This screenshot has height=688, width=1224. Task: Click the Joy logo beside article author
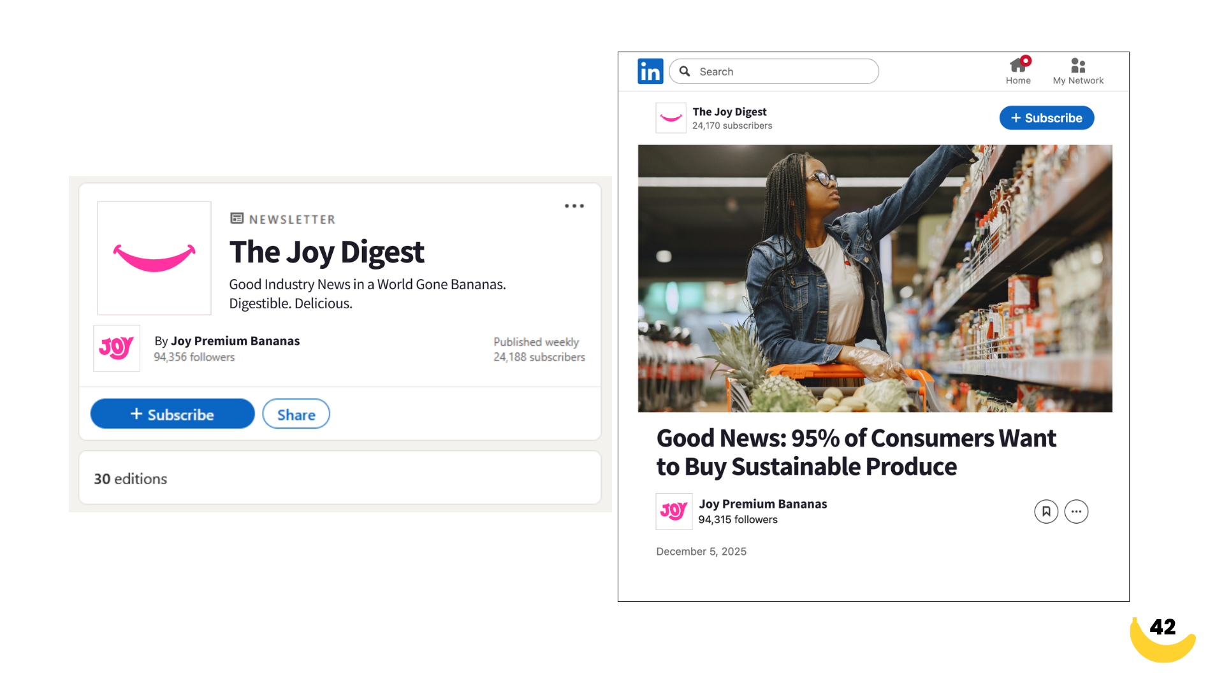[x=674, y=511]
